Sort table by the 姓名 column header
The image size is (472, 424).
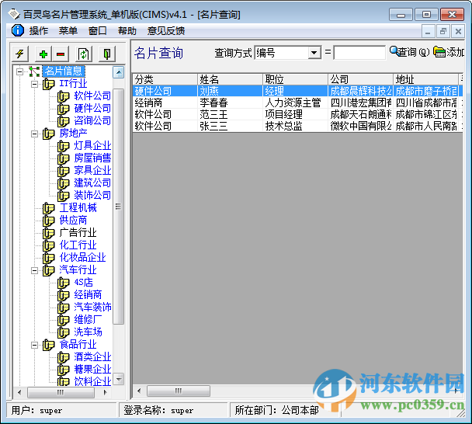230,79
